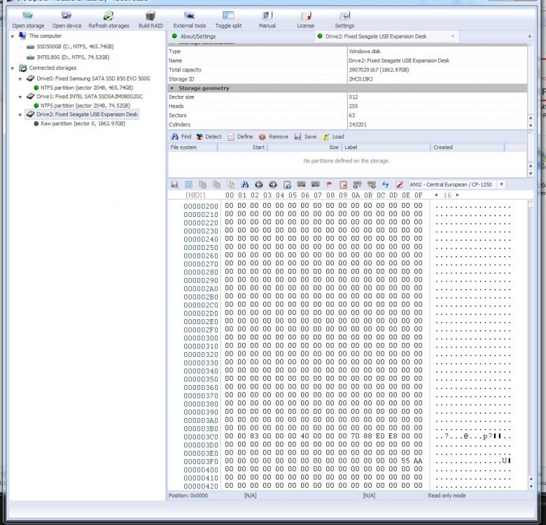546x525 pixels.
Task: Toggle split view
Action: click(x=228, y=15)
